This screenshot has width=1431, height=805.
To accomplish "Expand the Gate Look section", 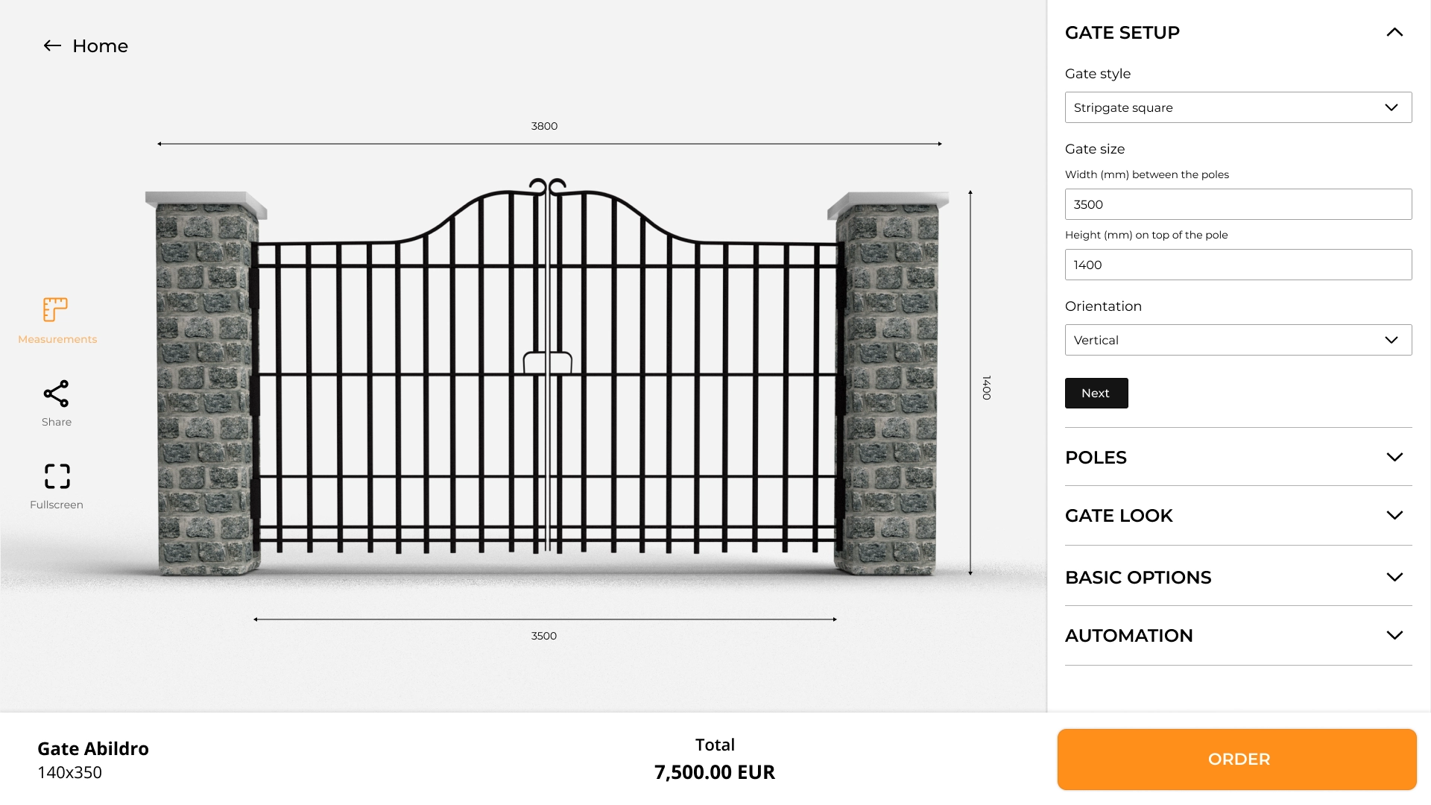I will [1394, 515].
